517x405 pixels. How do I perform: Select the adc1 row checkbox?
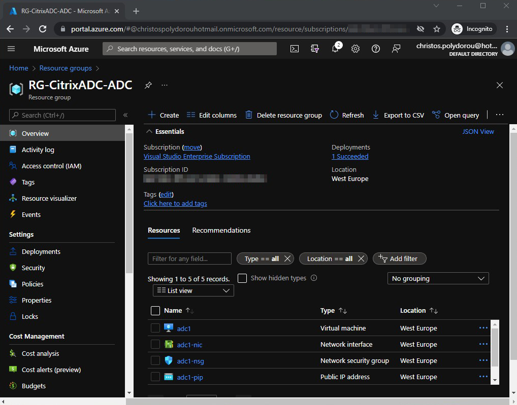tap(155, 328)
